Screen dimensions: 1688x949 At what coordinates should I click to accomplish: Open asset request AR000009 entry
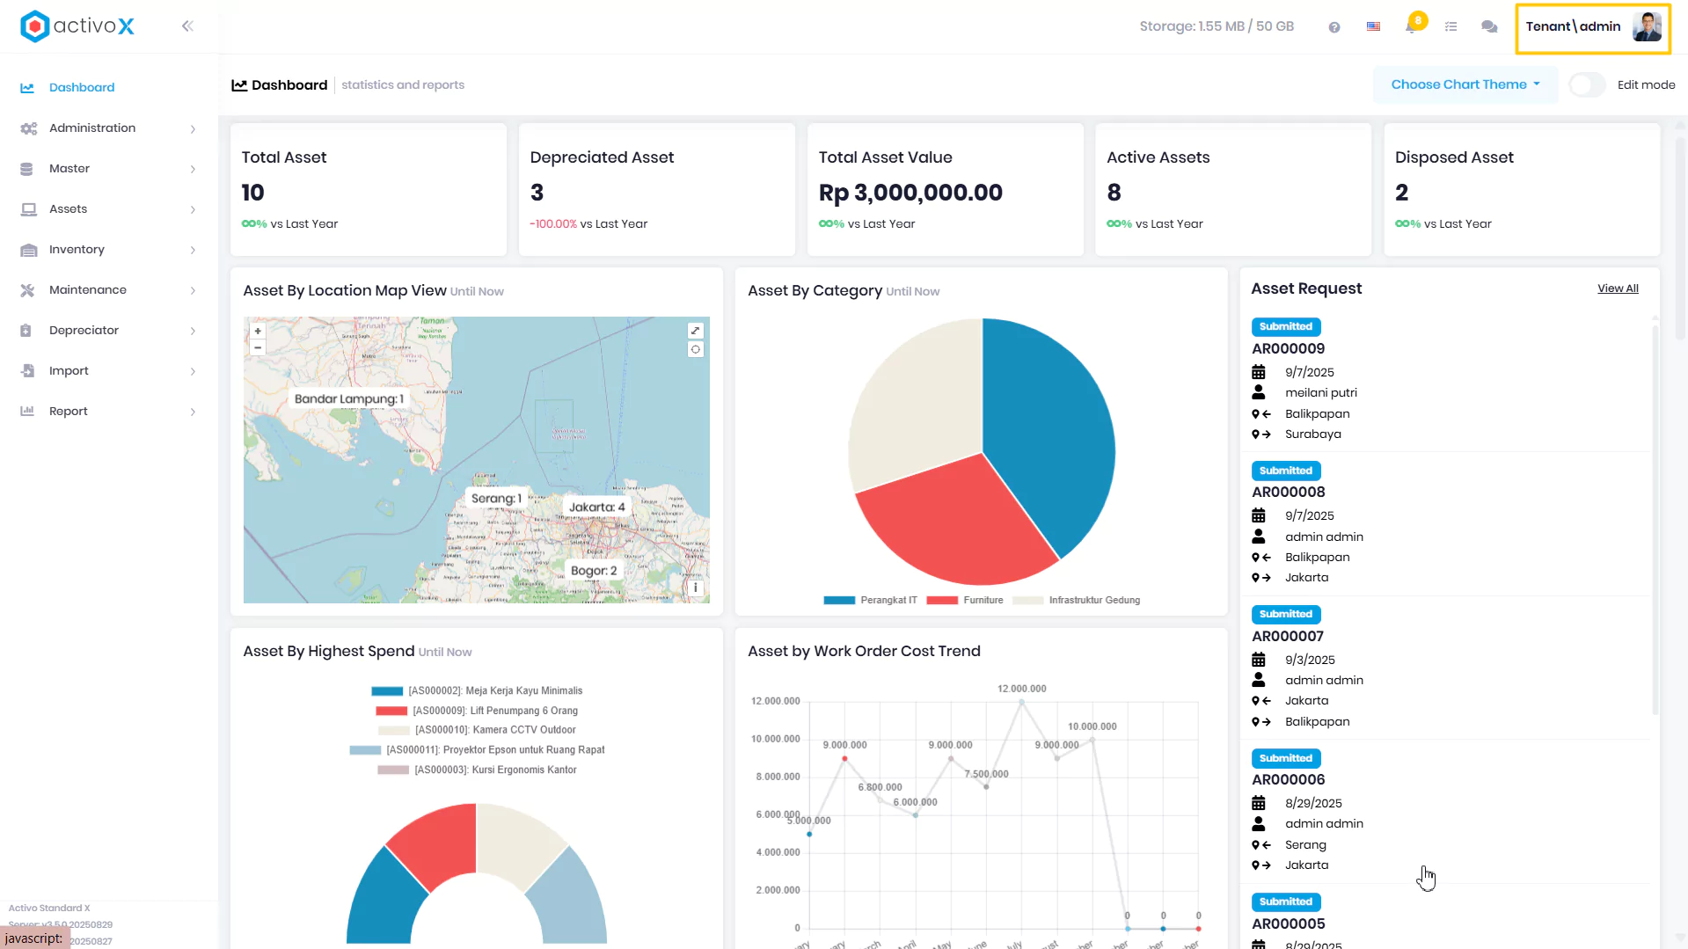tap(1288, 349)
